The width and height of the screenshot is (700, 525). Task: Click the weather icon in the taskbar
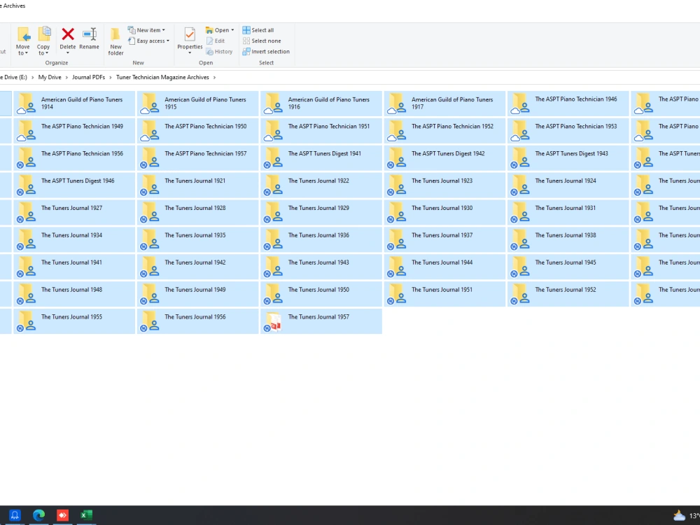click(679, 516)
